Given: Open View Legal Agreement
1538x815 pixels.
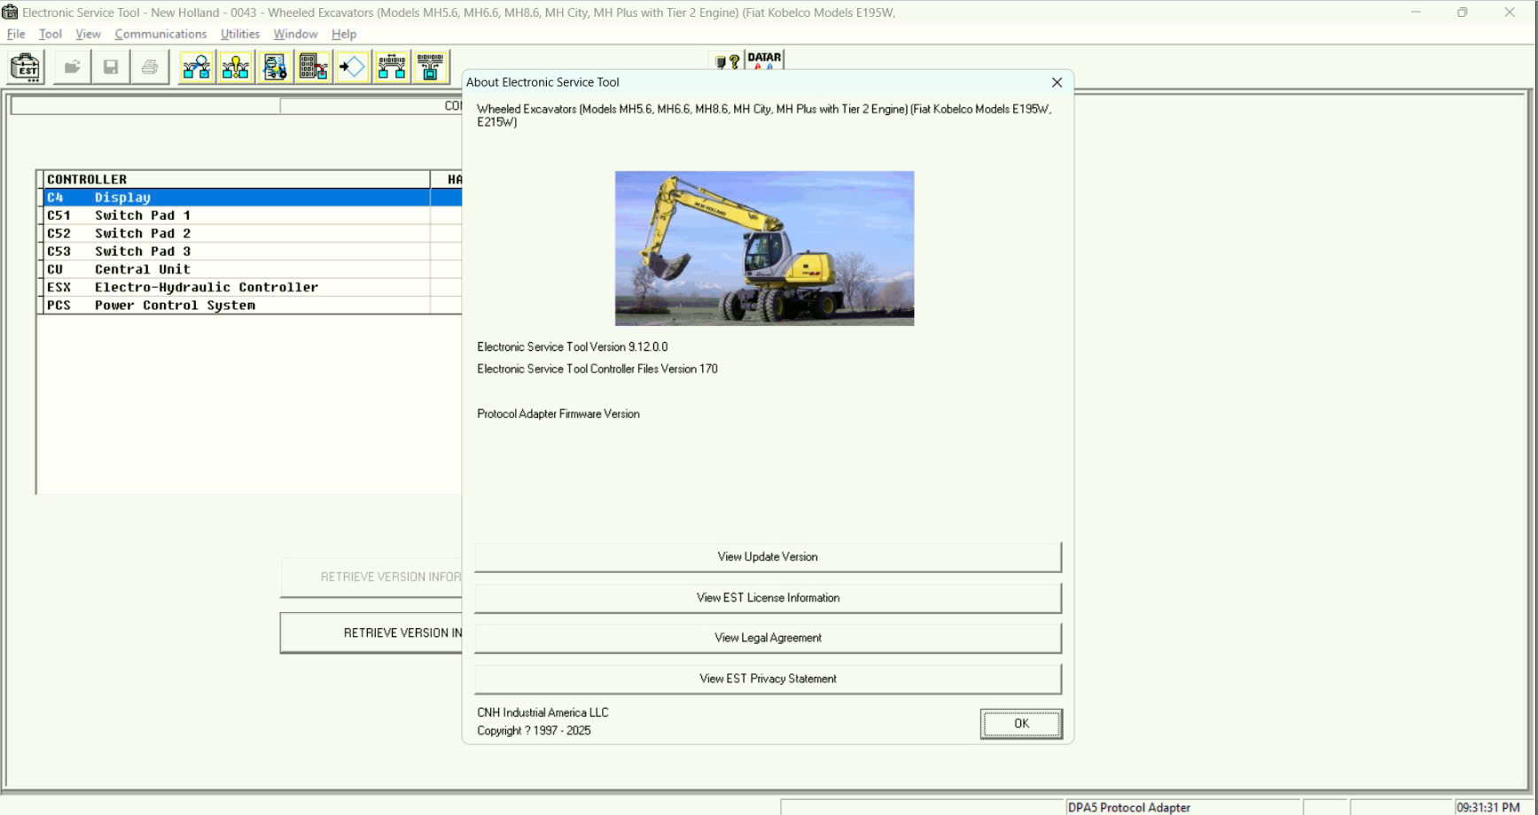Looking at the screenshot, I should 768,638.
